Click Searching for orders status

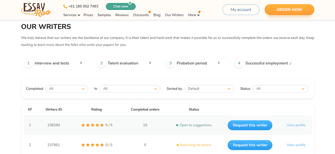pyautogui.click(x=194, y=145)
